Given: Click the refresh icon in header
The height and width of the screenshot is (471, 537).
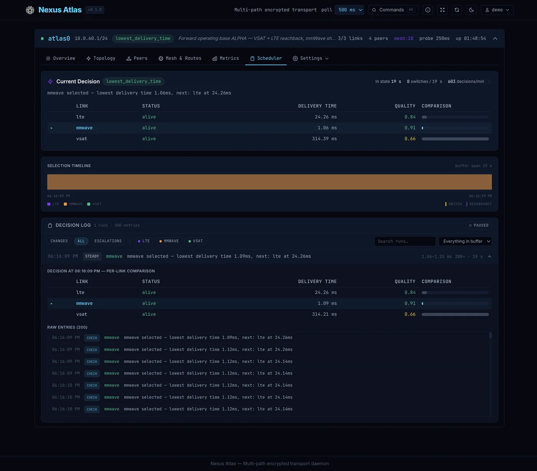Looking at the screenshot, I should (457, 10).
